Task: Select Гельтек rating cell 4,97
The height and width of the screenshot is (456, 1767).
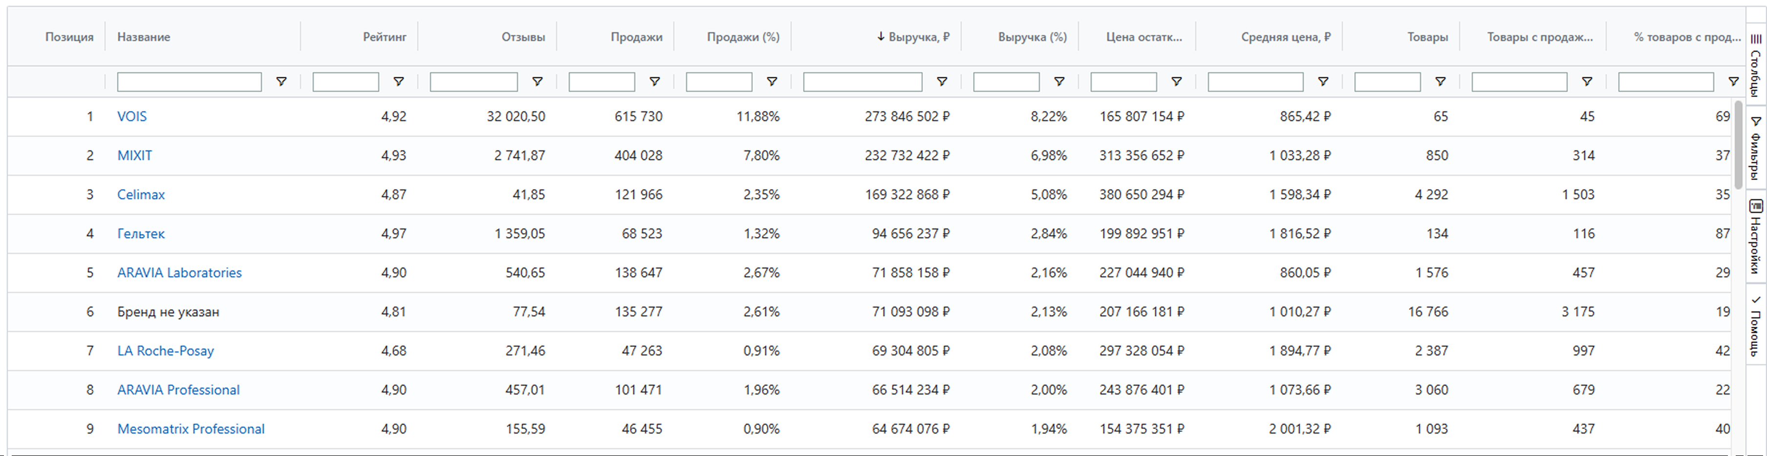Action: [394, 234]
